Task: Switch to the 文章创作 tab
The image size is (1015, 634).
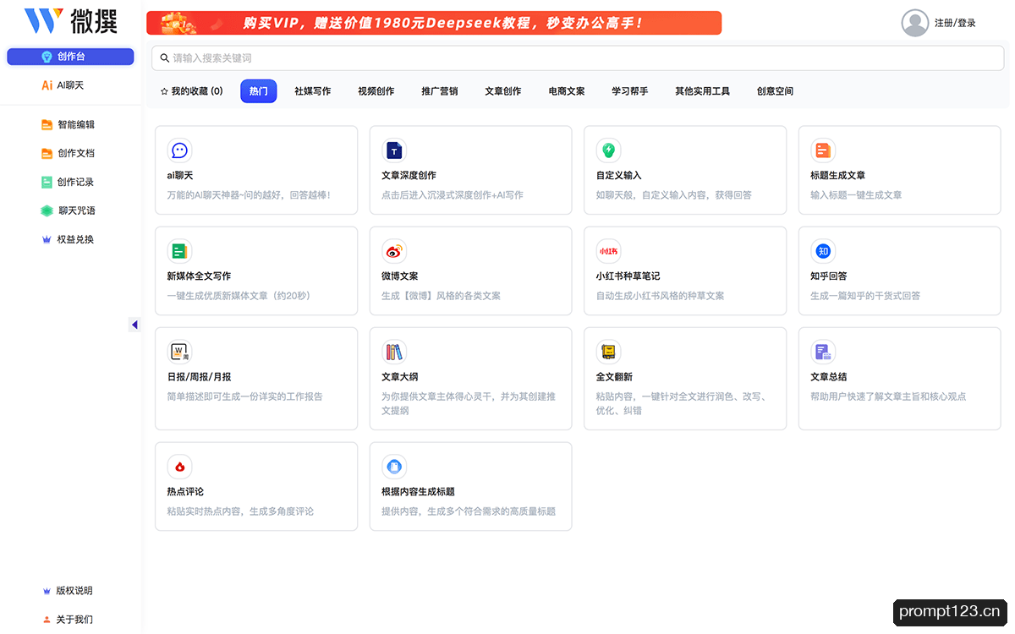Action: pos(503,91)
